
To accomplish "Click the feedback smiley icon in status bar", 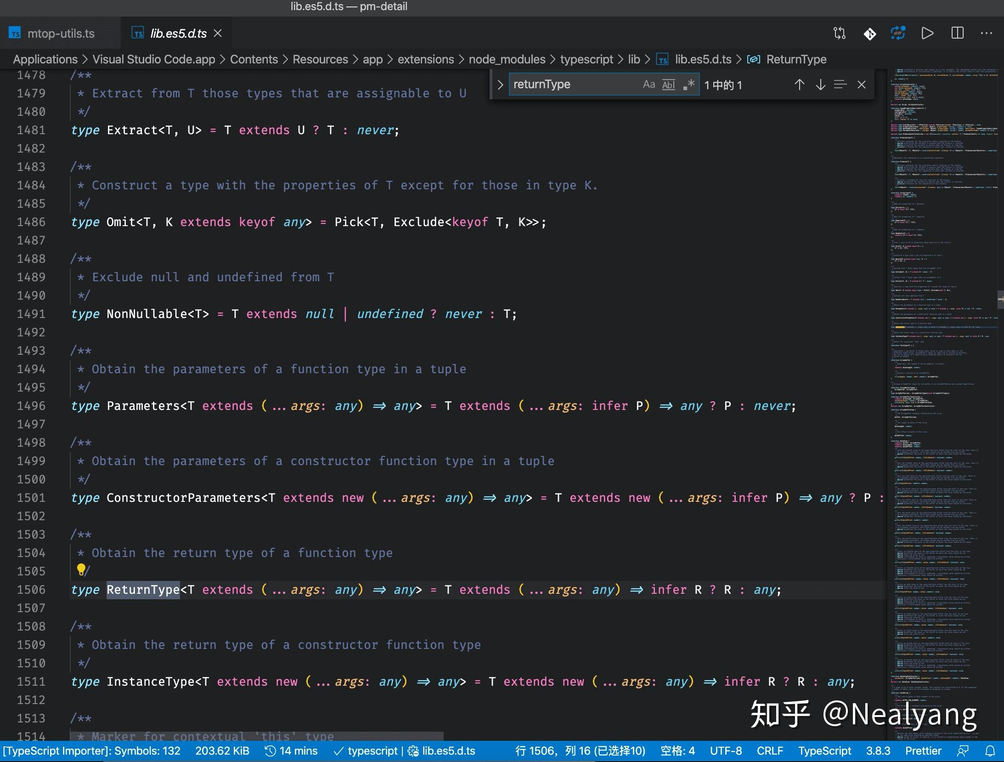I will pos(963,751).
